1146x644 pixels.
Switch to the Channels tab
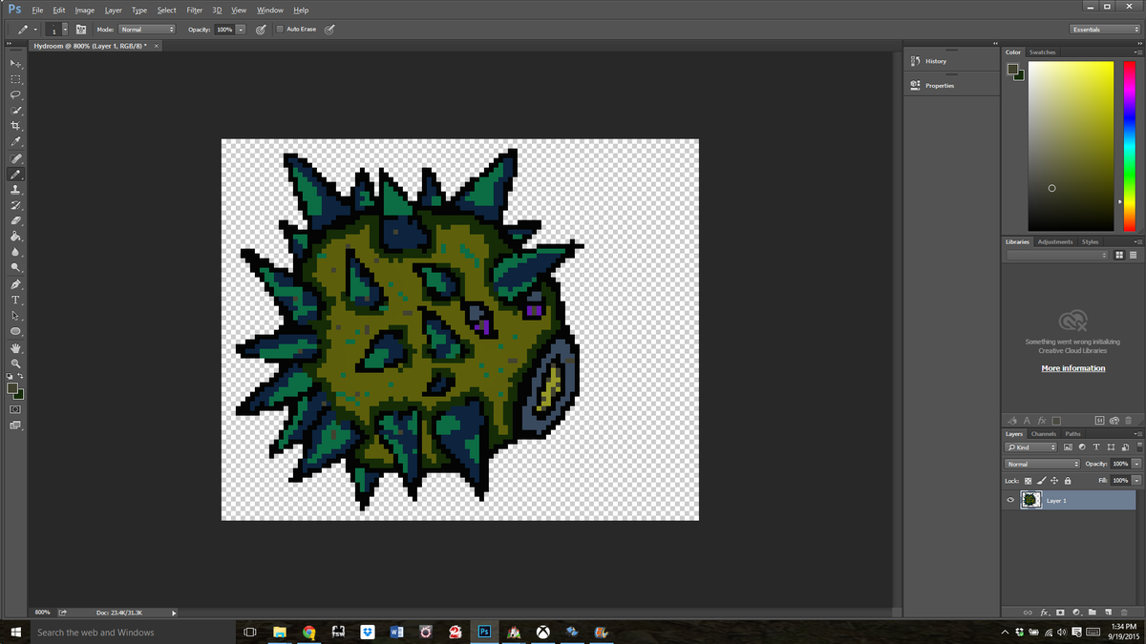point(1044,434)
